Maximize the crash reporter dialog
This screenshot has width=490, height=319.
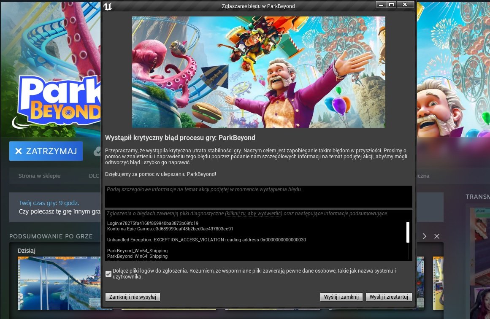click(x=392, y=5)
